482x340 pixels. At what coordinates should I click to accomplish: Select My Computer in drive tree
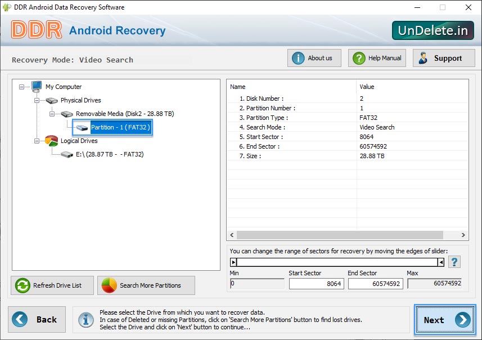[x=64, y=87]
